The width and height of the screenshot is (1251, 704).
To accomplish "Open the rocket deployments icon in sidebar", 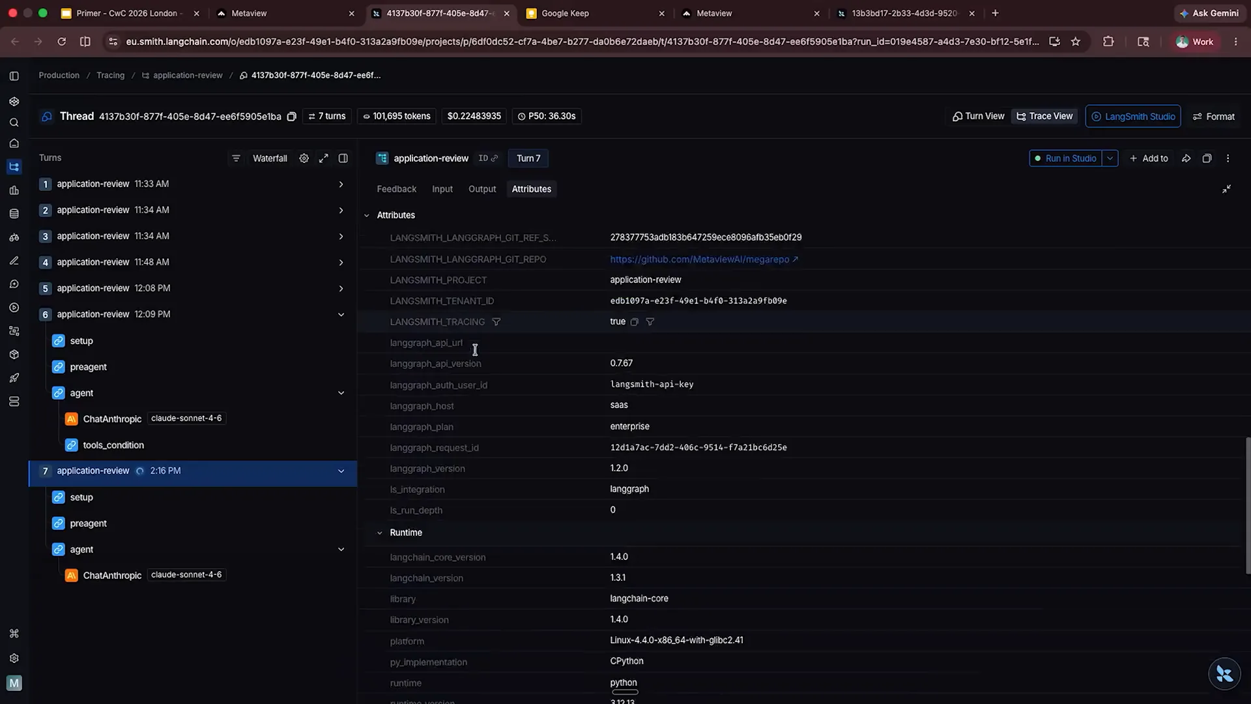I will (14, 378).
